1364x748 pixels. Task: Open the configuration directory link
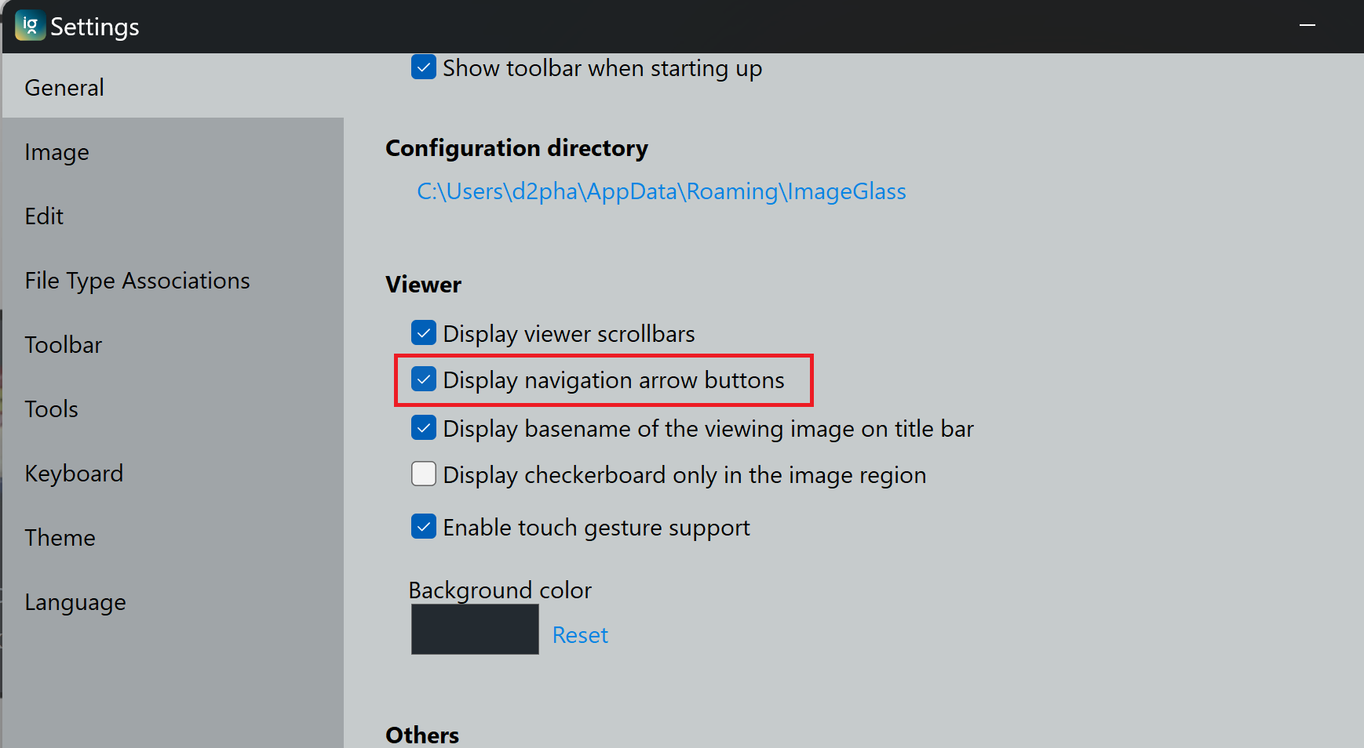[661, 191]
